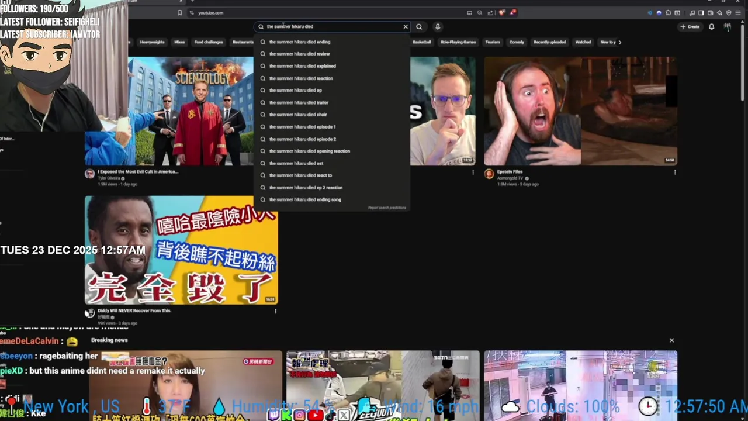The image size is (748, 421).
Task: Select the Restaurants chip
Action: click(x=243, y=42)
